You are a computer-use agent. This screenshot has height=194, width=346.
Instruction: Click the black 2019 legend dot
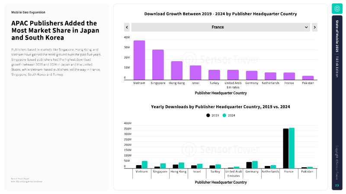208,115
